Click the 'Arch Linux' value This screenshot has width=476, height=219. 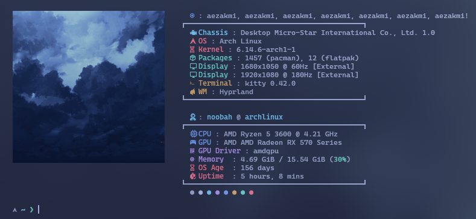241,41
